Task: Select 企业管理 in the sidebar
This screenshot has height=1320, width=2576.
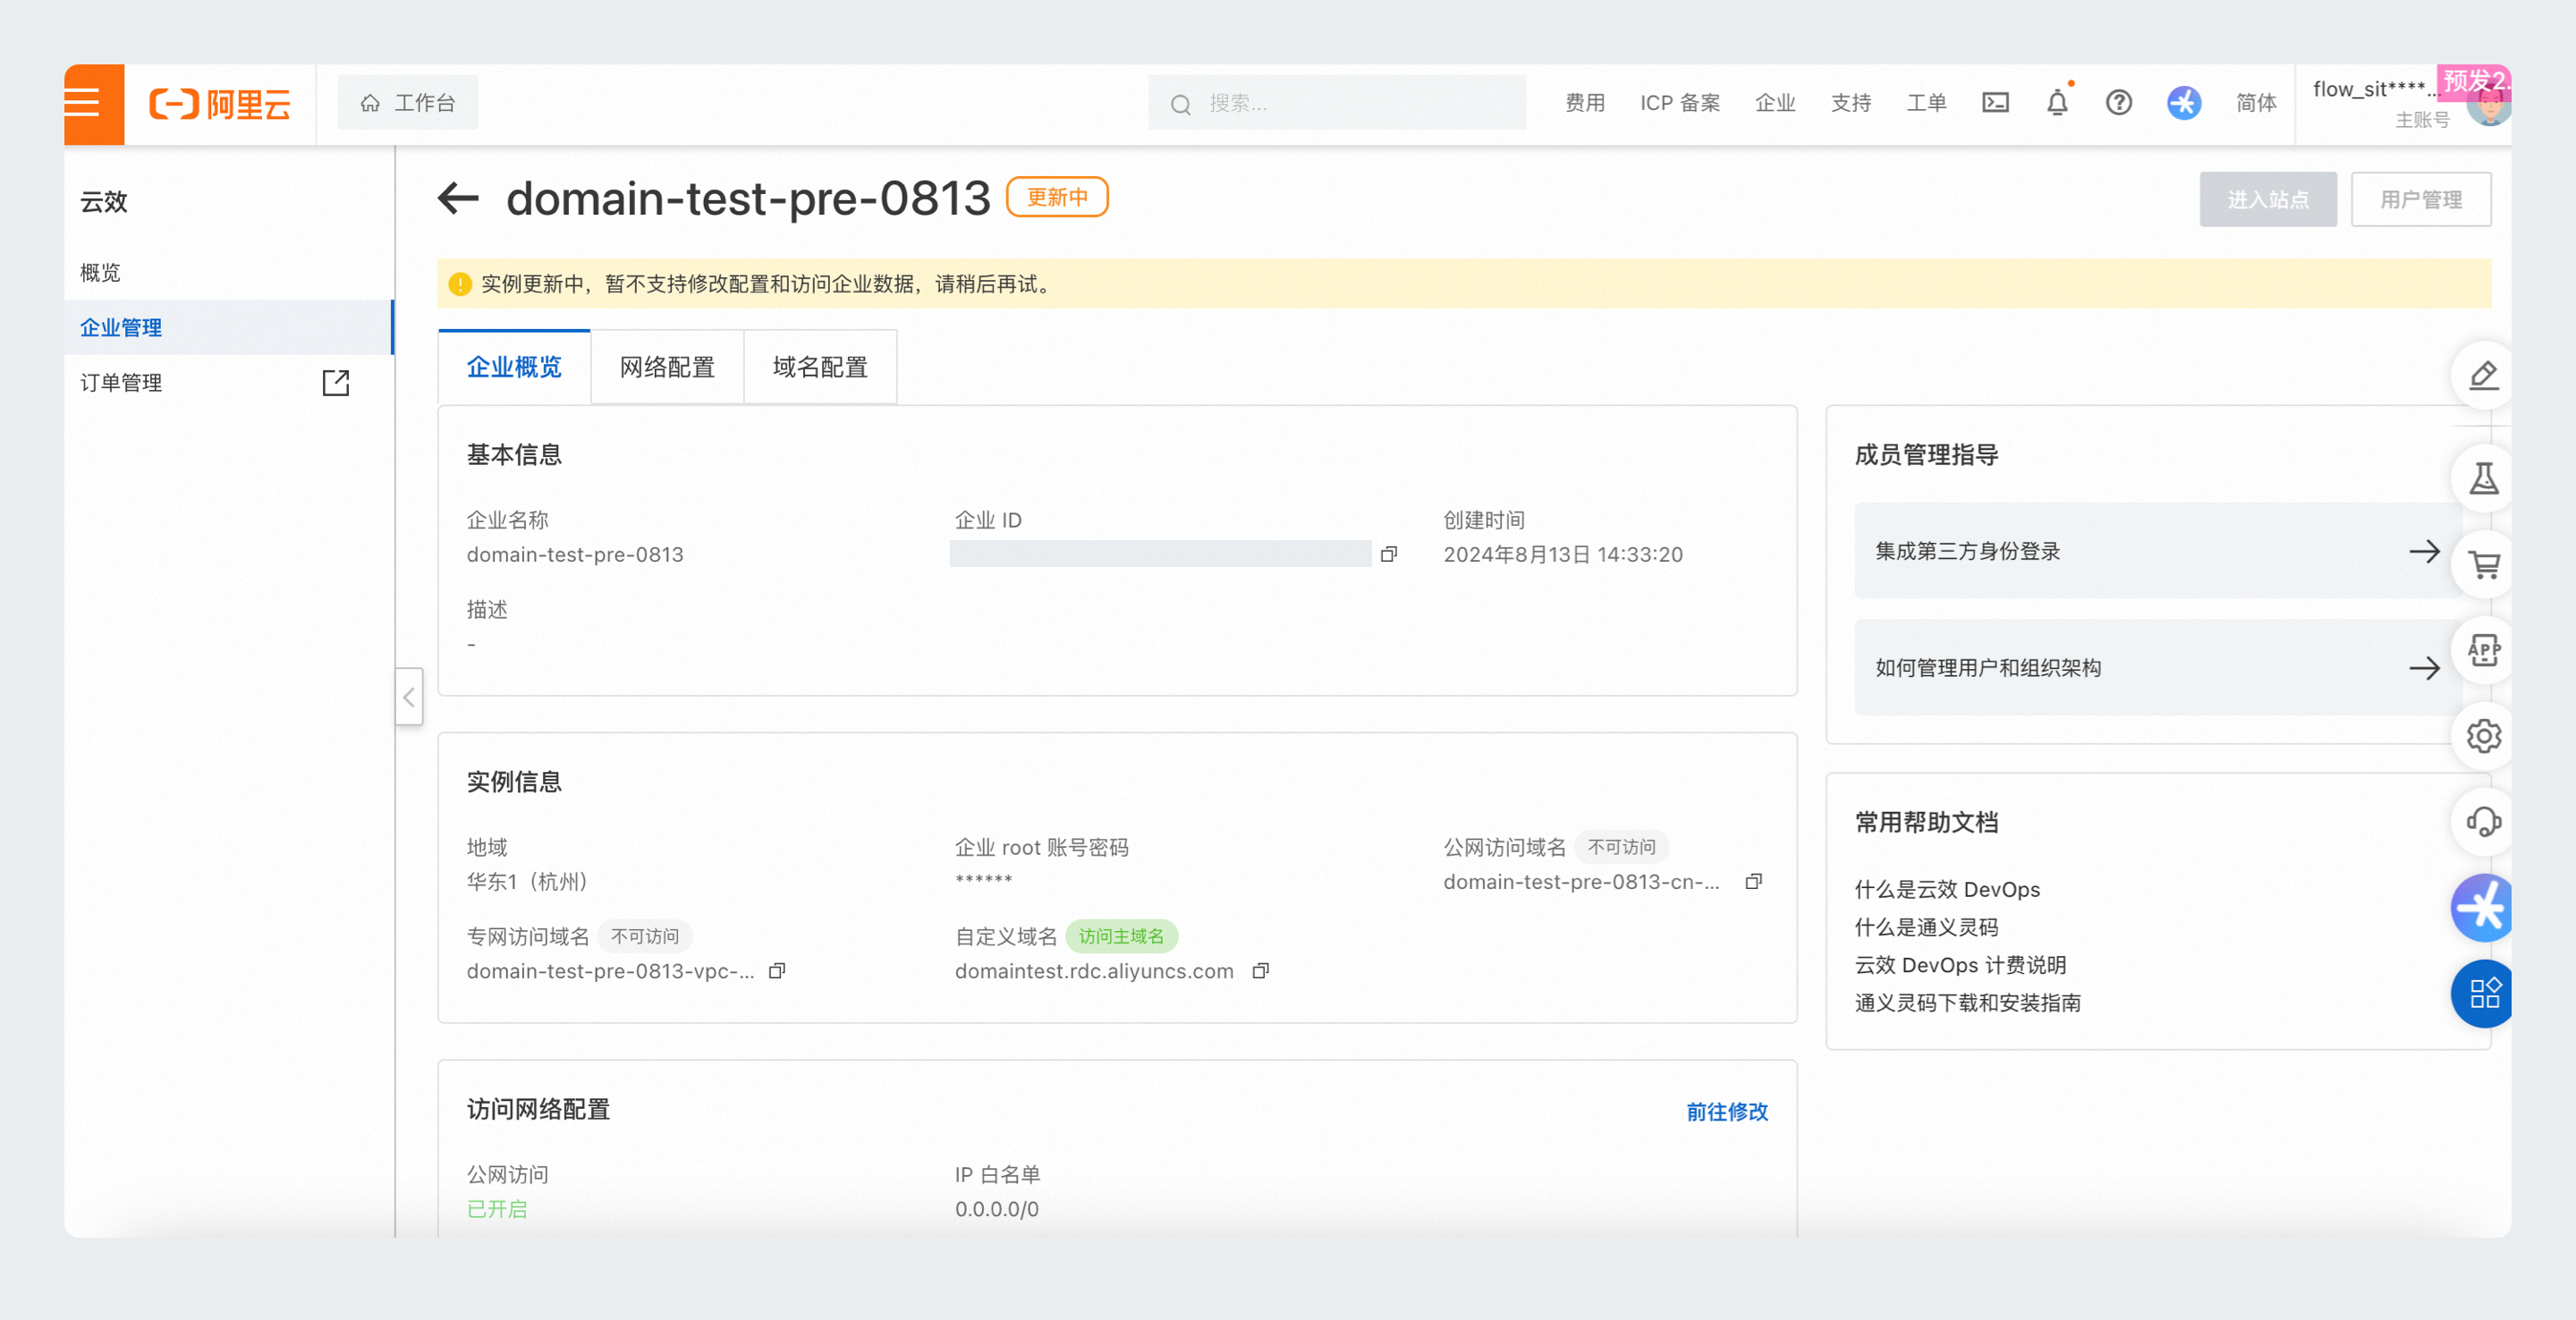Action: pyautogui.click(x=228, y=327)
